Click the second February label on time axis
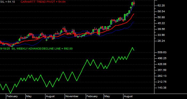The width and height of the screenshot is (187, 99). tap(92, 96)
